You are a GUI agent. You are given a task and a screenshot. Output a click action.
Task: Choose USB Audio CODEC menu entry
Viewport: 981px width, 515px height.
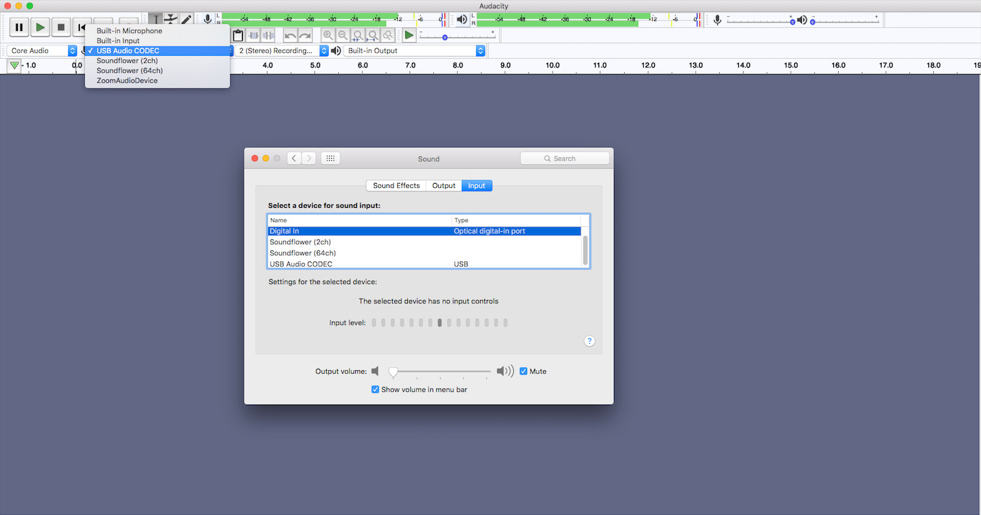click(158, 51)
